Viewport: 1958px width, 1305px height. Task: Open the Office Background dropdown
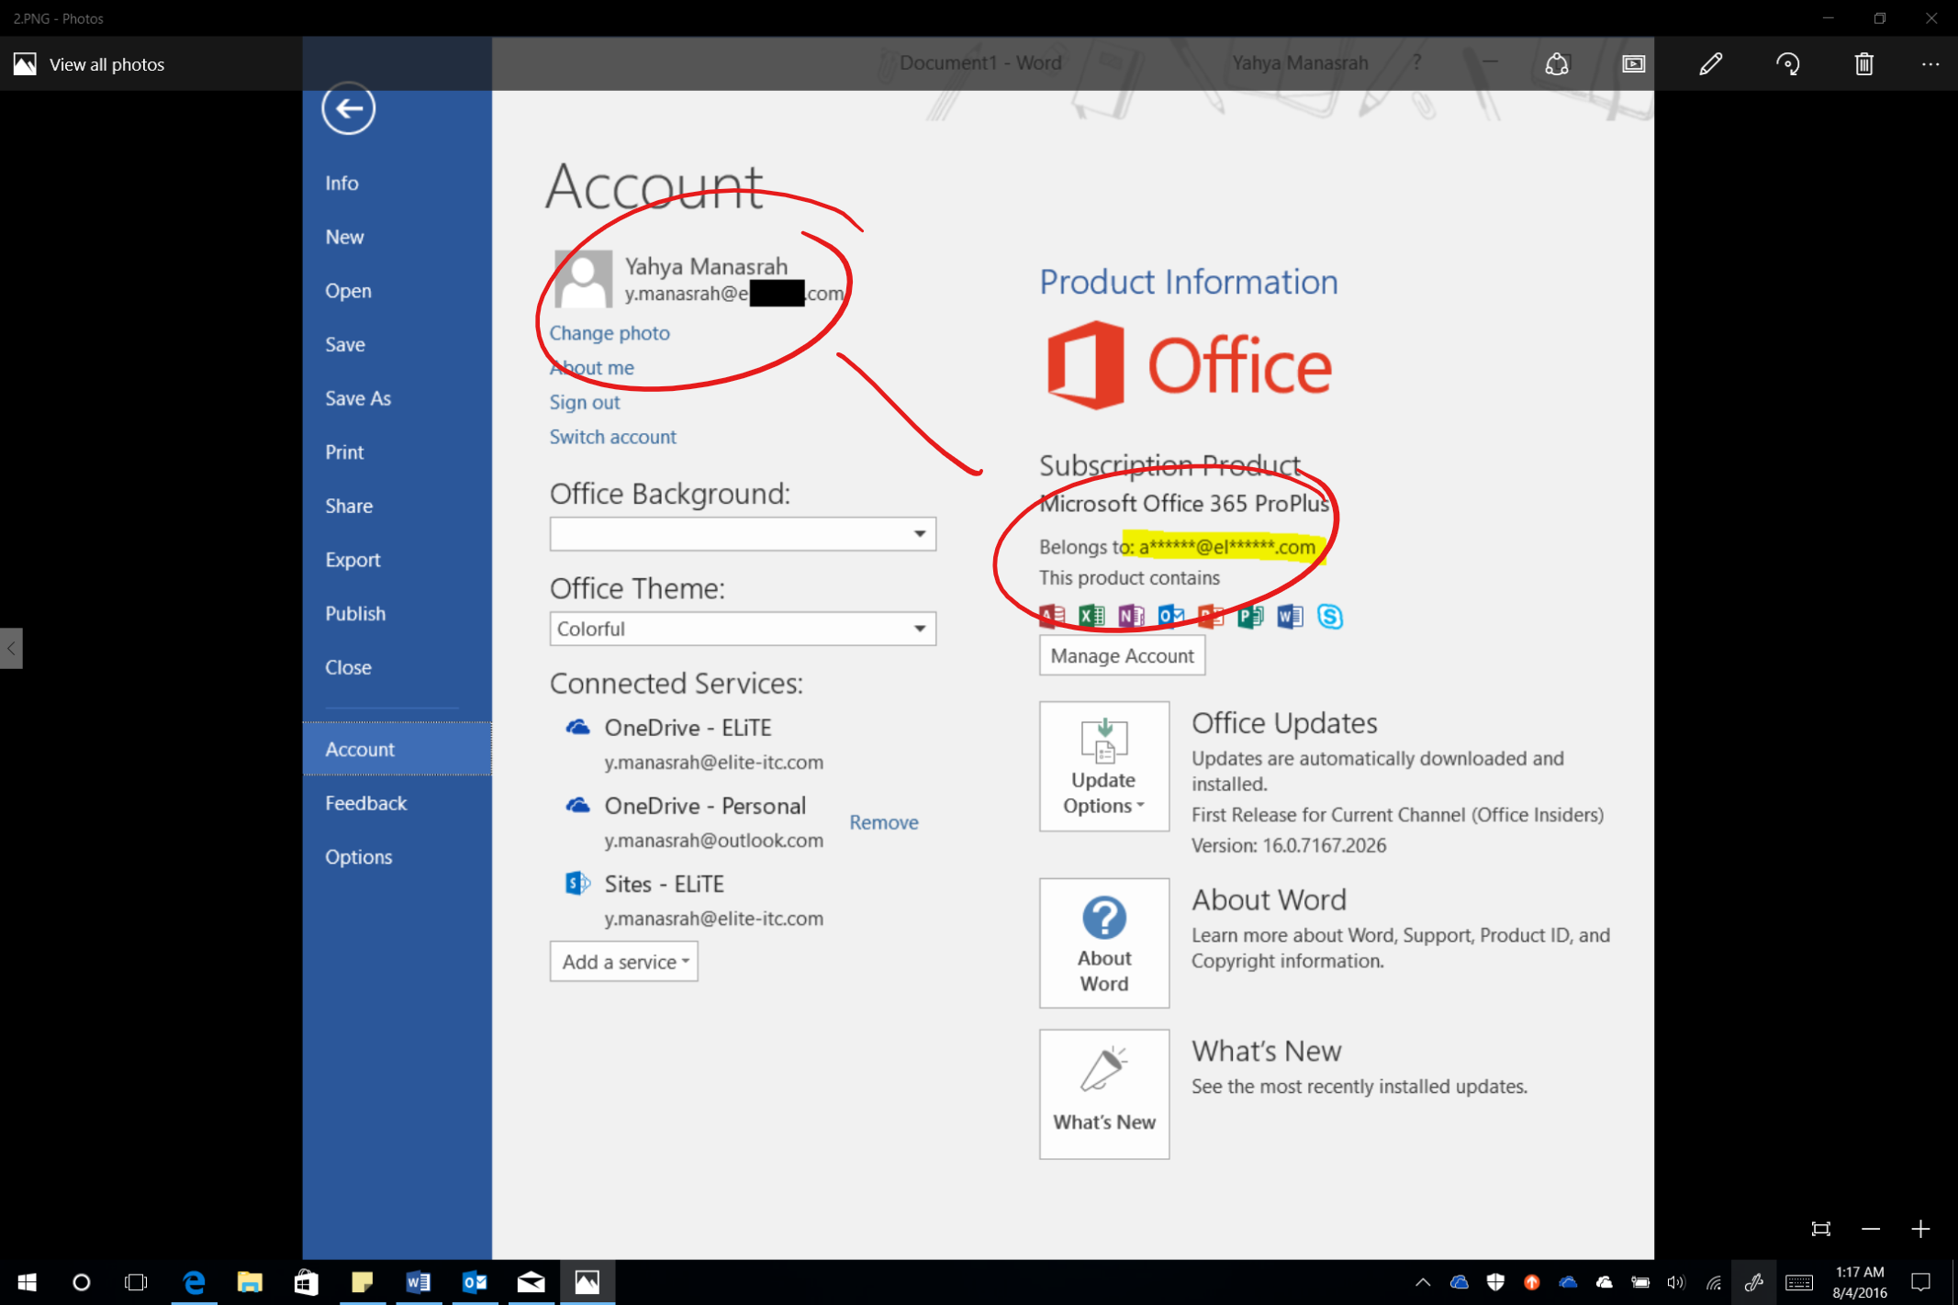(919, 534)
